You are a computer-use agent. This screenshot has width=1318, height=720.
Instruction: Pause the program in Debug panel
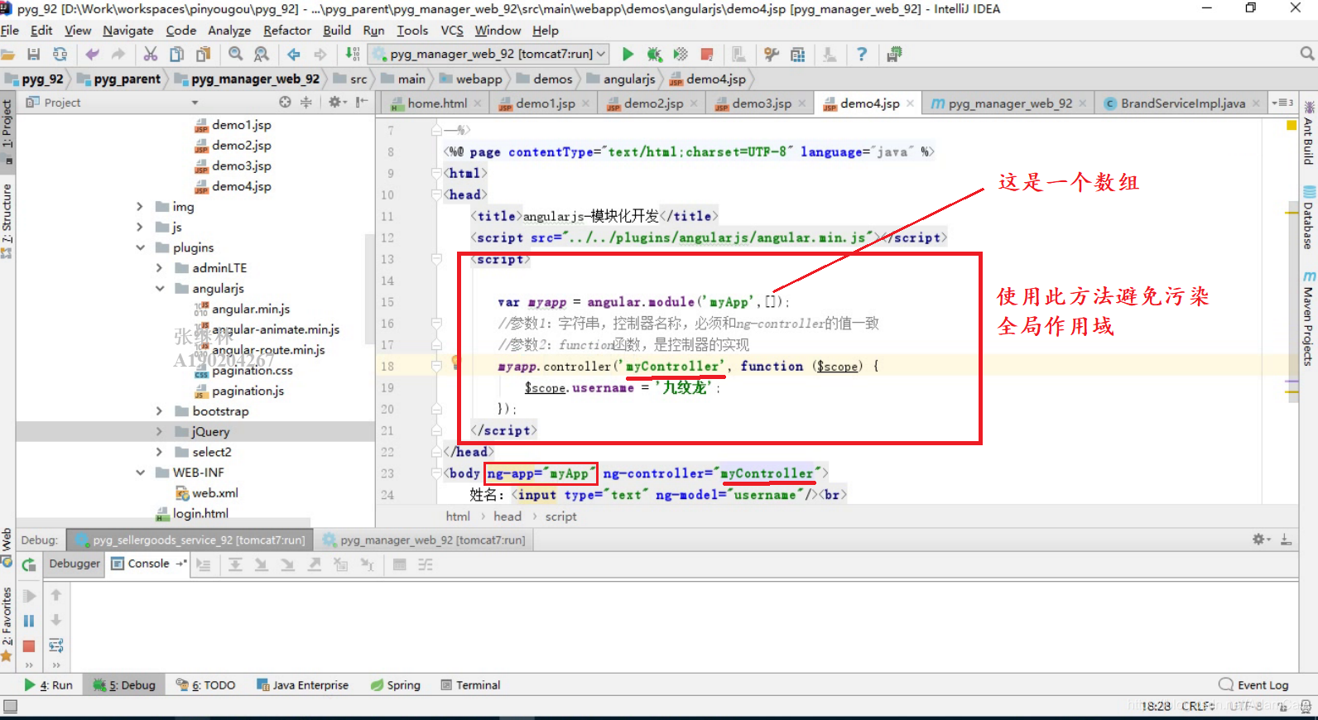click(x=29, y=621)
